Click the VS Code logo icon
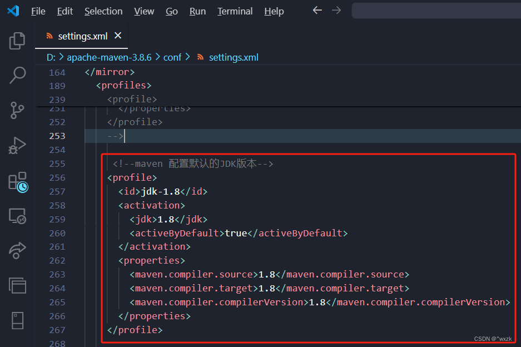521x347 pixels. click(13, 11)
